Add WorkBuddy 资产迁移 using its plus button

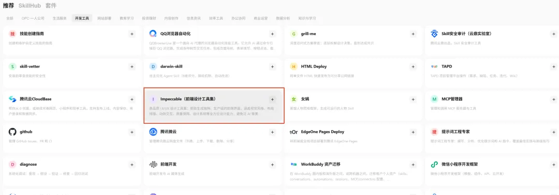click(x=413, y=165)
